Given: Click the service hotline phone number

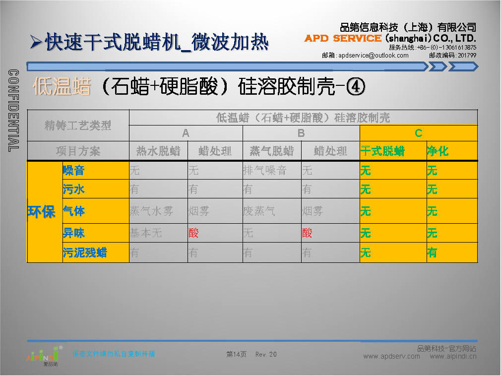Looking at the screenshot, I should click(446, 47).
